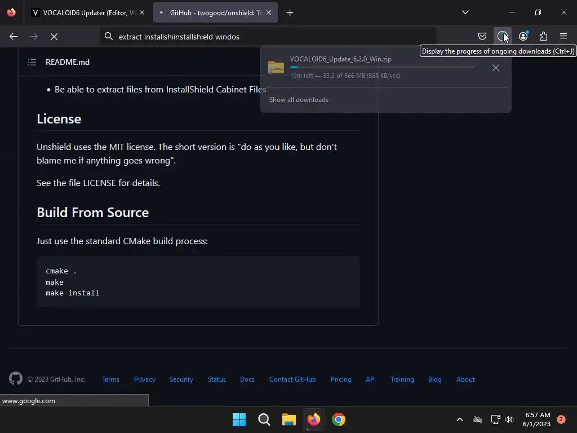Cancel the VOCALOID6 zip download
This screenshot has height=433, width=577.
point(496,68)
